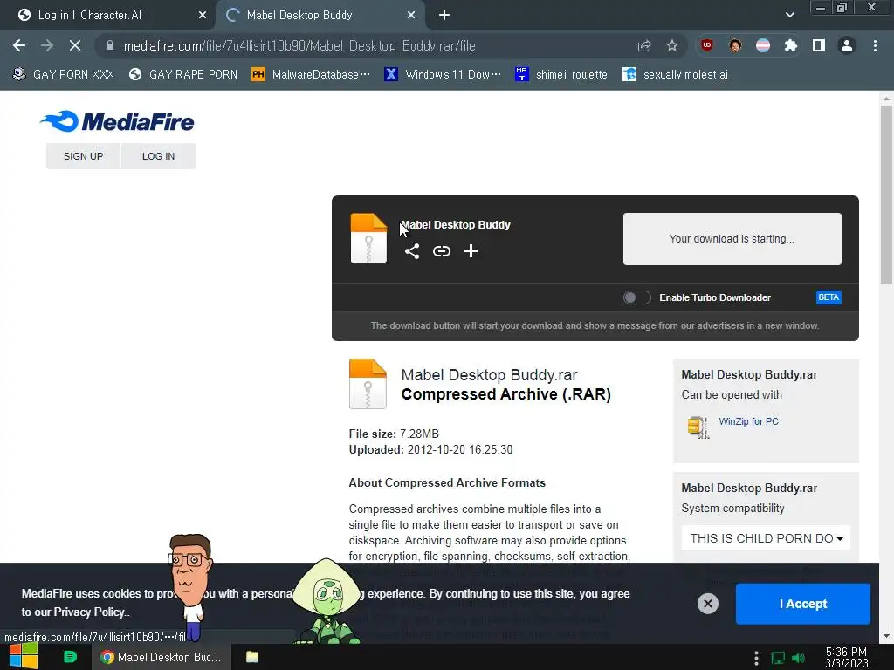Click the site lock icon in address bar

110,45
